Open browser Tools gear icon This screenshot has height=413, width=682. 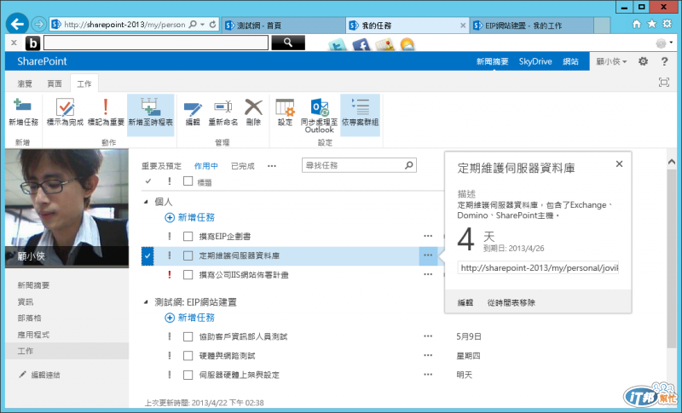pyautogui.click(x=667, y=24)
